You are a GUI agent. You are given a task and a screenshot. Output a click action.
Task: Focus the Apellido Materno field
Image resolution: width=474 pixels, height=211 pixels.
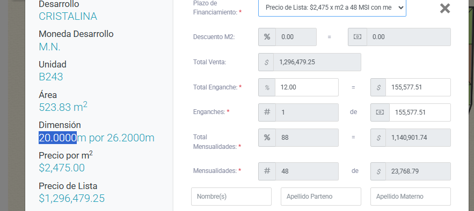tap(411, 197)
